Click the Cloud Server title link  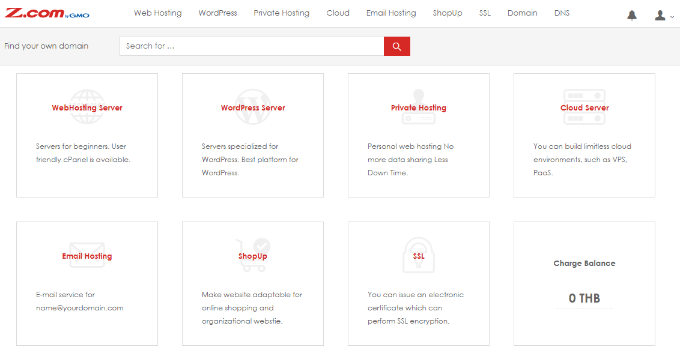click(584, 108)
